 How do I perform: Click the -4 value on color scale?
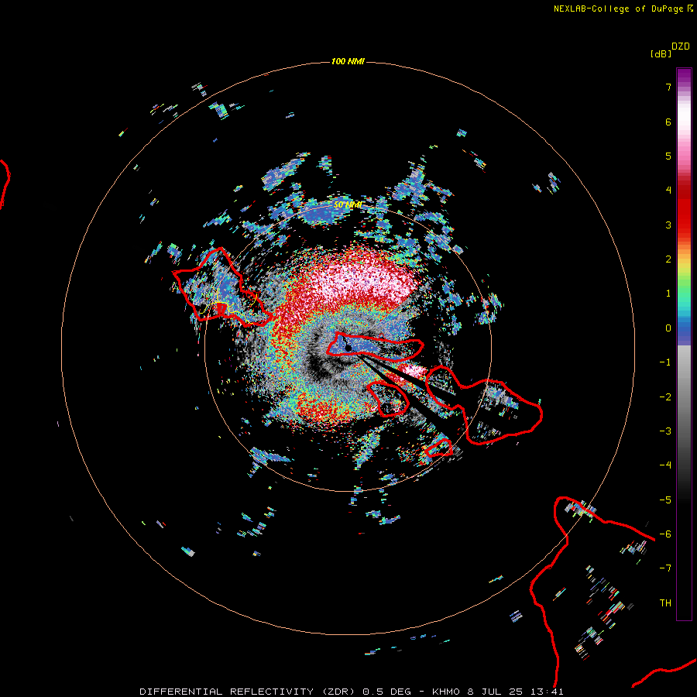coord(665,465)
